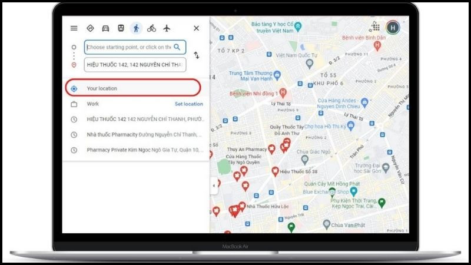The image size is (471, 265).
Task: Close the directions panel
Action: click(x=196, y=28)
